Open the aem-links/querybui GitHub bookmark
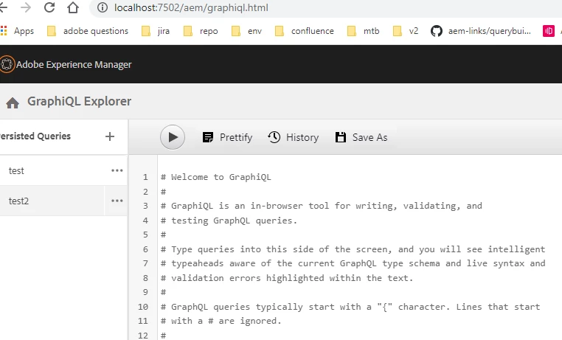The width and height of the screenshot is (562, 340). tap(481, 31)
